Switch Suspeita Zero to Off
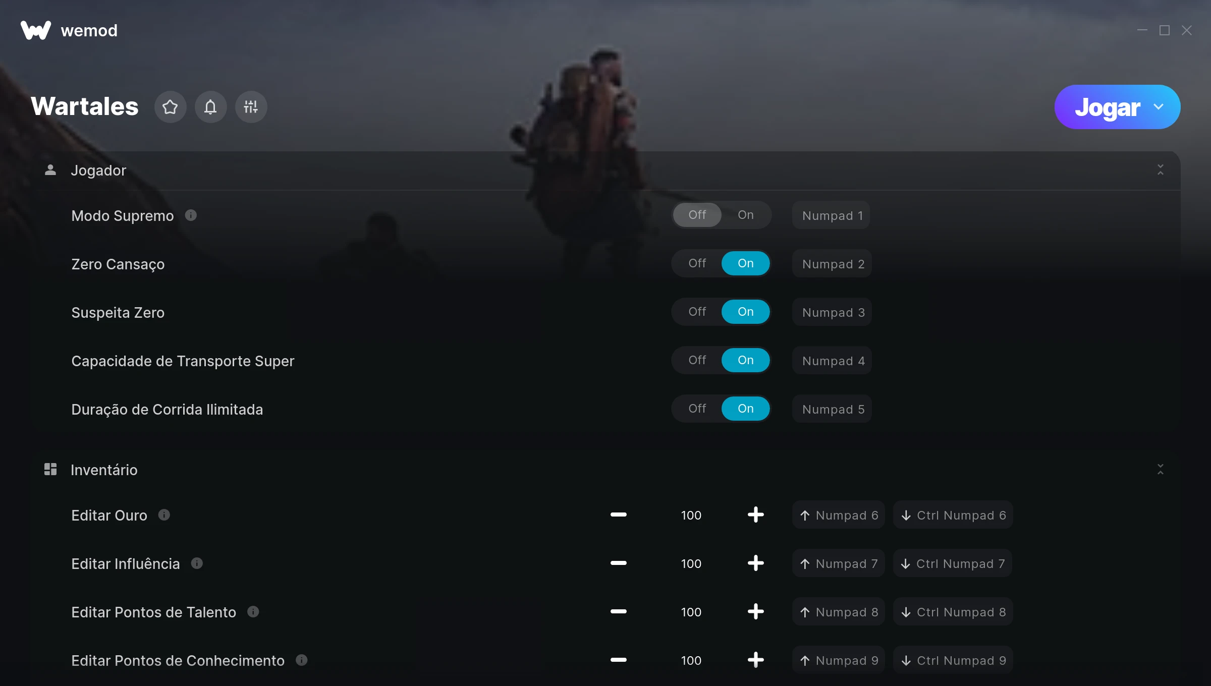Image resolution: width=1211 pixels, height=686 pixels. tap(697, 312)
